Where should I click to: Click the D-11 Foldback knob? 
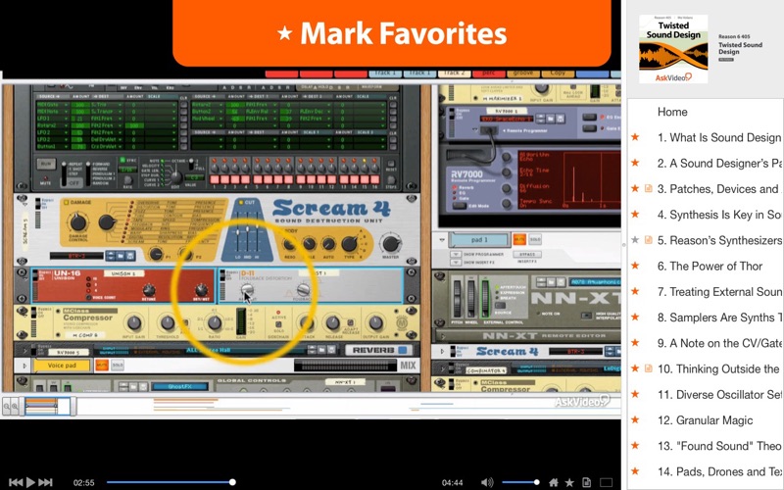tap(303, 290)
